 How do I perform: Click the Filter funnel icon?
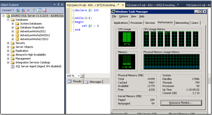pyautogui.click(x=34, y=10)
